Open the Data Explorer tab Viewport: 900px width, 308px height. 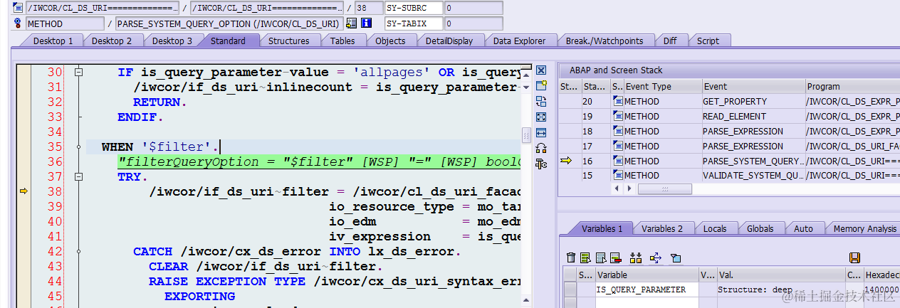pyautogui.click(x=519, y=41)
